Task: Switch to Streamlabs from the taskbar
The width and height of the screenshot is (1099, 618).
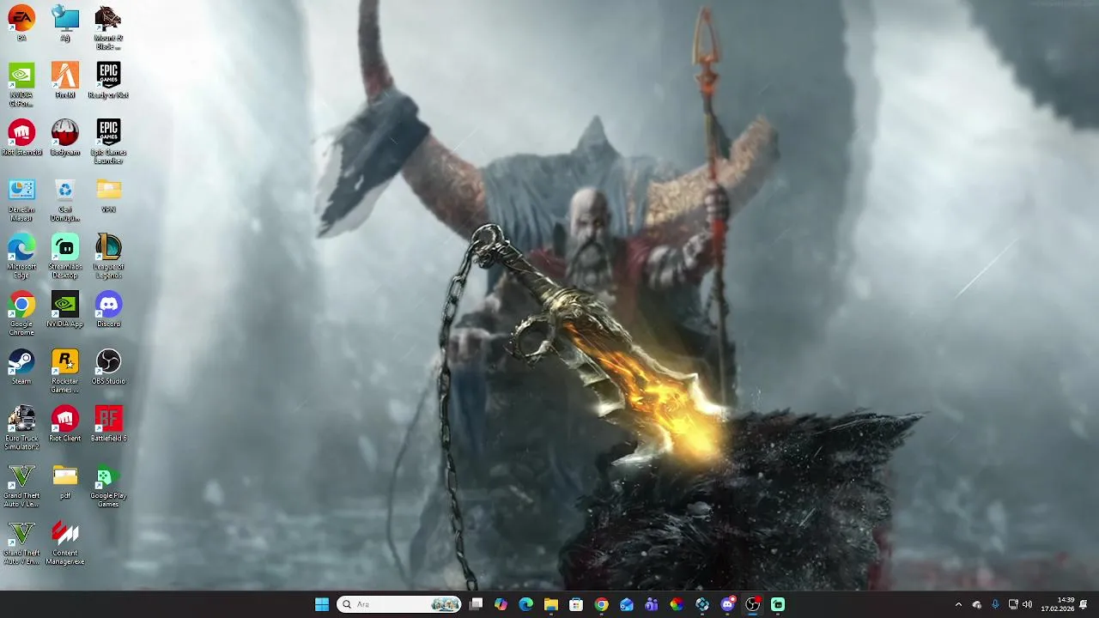Action: pos(778,604)
